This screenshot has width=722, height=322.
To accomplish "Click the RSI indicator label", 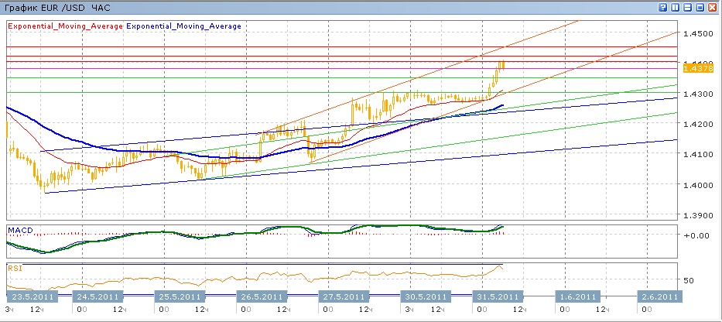I will click(x=15, y=268).
